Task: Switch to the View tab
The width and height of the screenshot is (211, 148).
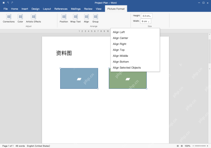Action: 98,9
